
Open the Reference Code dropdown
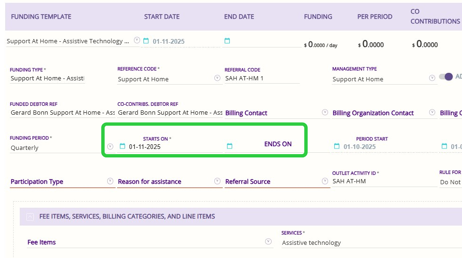pyautogui.click(x=217, y=78)
